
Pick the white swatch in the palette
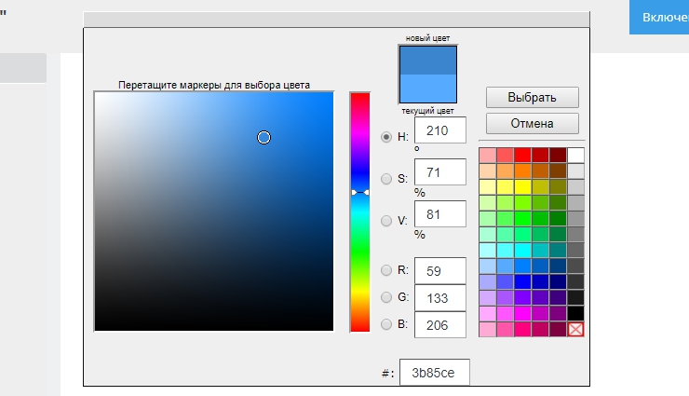576,155
